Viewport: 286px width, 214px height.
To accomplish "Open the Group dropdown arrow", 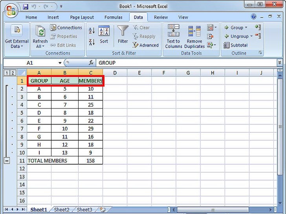I will coord(246,27).
